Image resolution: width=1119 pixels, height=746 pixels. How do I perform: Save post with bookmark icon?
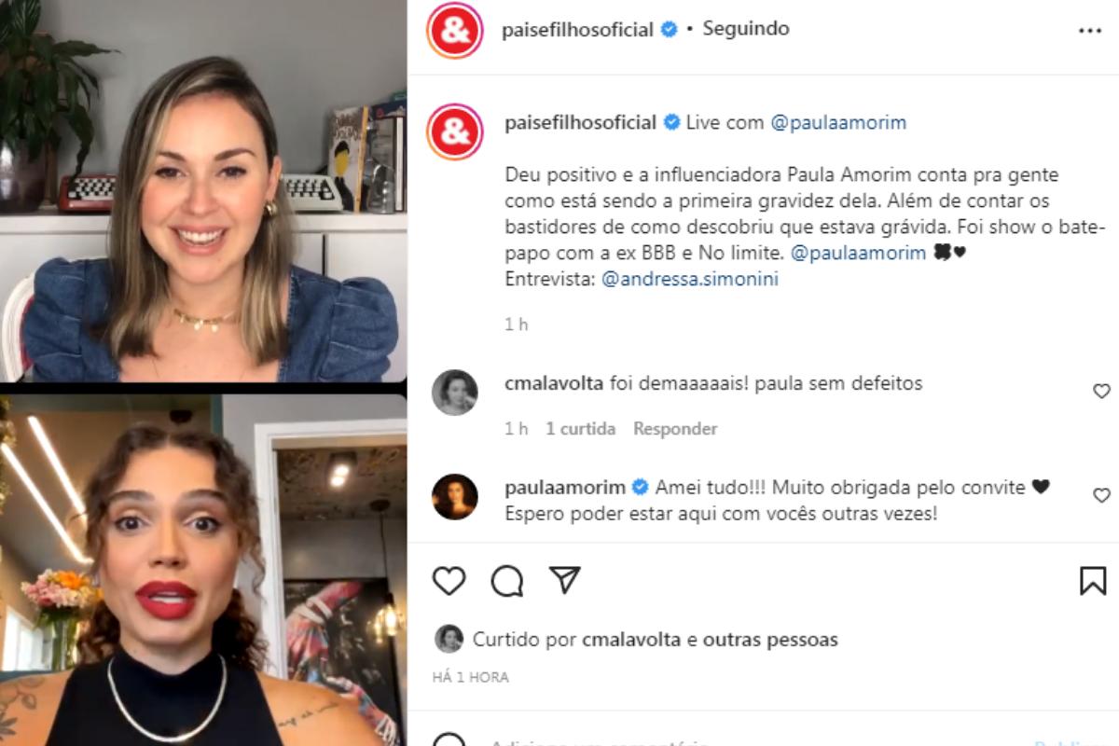point(1093,580)
